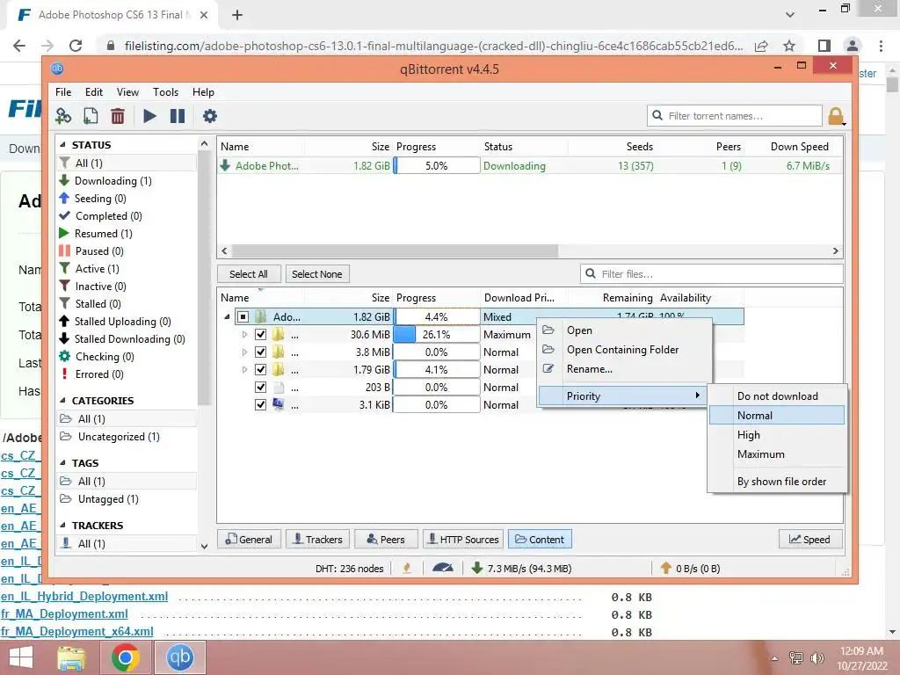Click the 26.1% file progress bar
The image size is (900, 675).
coord(437,334)
